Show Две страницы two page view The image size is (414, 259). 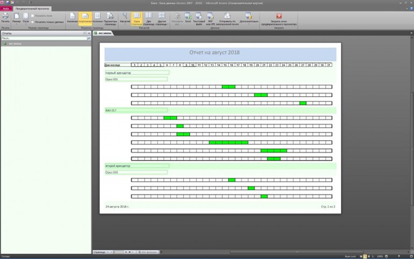(x=149, y=19)
